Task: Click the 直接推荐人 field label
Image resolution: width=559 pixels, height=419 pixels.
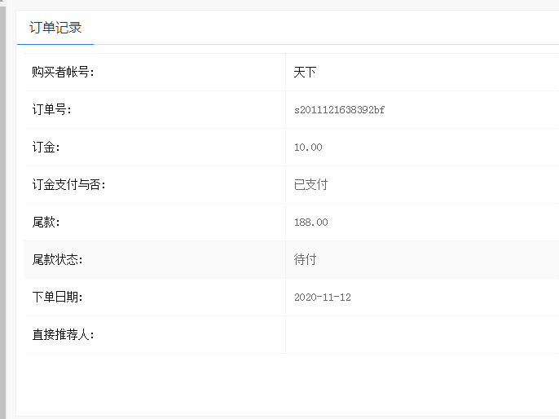Action: (x=64, y=335)
